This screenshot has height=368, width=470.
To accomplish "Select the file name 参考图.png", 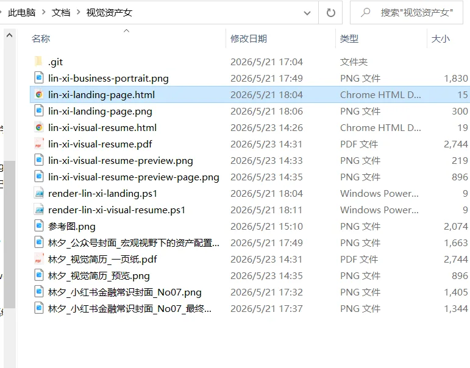I will pos(72,227).
